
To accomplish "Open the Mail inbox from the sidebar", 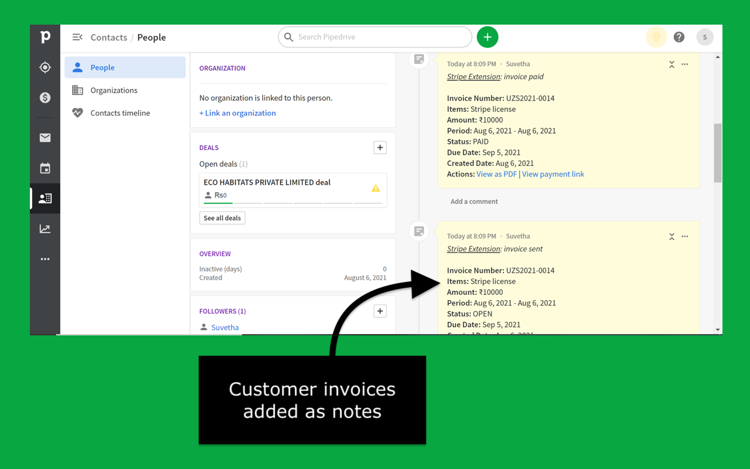I will pyautogui.click(x=45, y=137).
